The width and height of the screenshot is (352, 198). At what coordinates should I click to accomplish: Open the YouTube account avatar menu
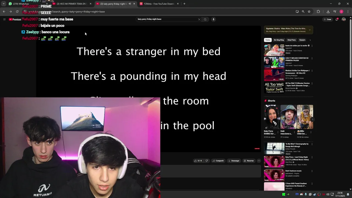pyautogui.click(x=343, y=19)
